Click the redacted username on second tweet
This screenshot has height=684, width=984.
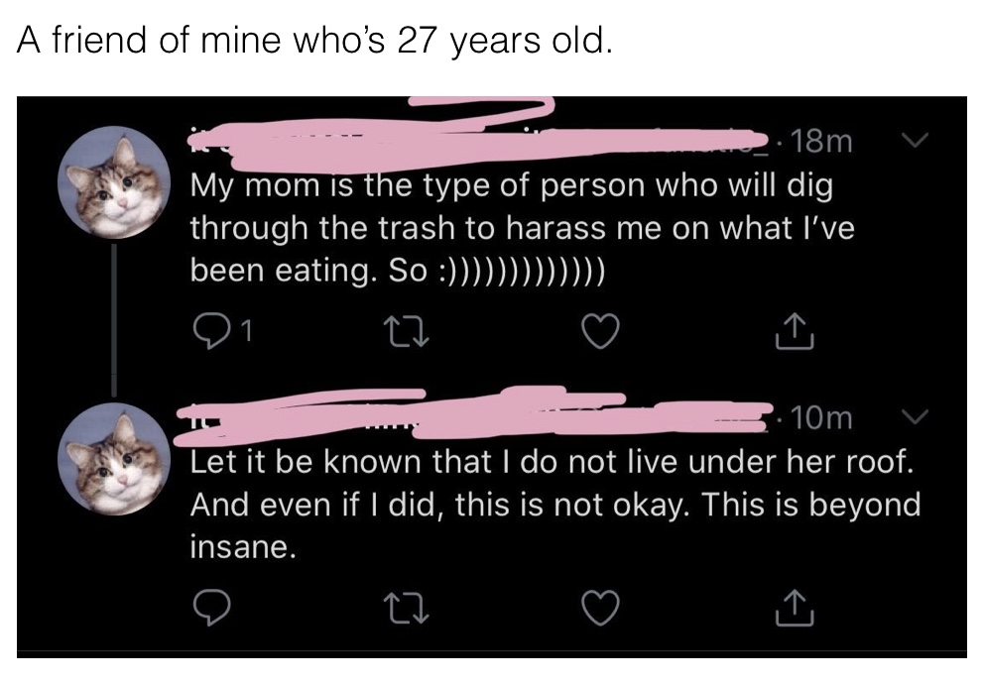pyautogui.click(x=475, y=413)
